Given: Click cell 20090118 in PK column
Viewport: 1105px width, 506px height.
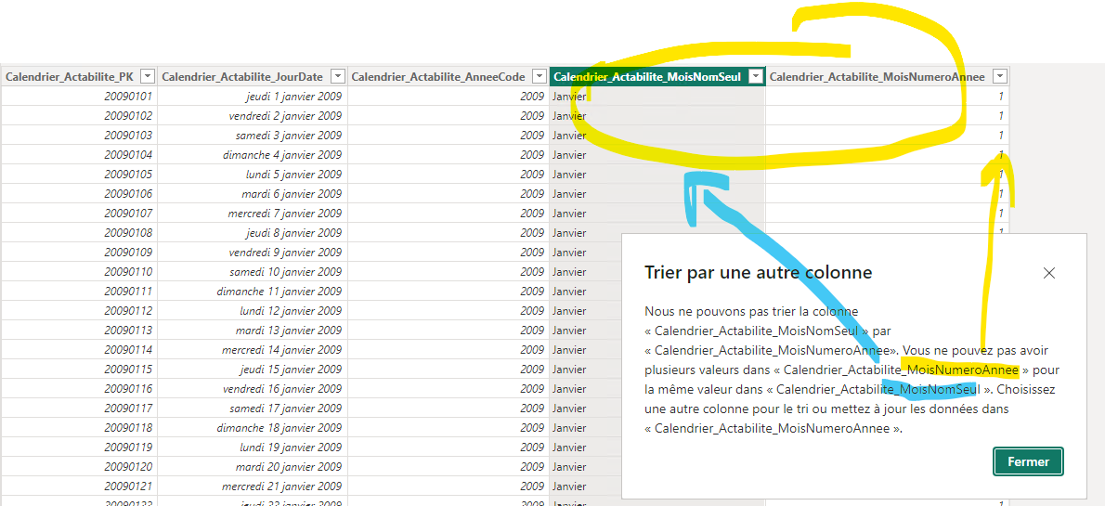Looking at the screenshot, I should [x=80, y=428].
